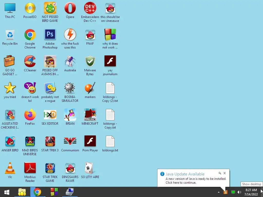
Task: Click the blue info icon in Java balloon
Action: (162, 174)
